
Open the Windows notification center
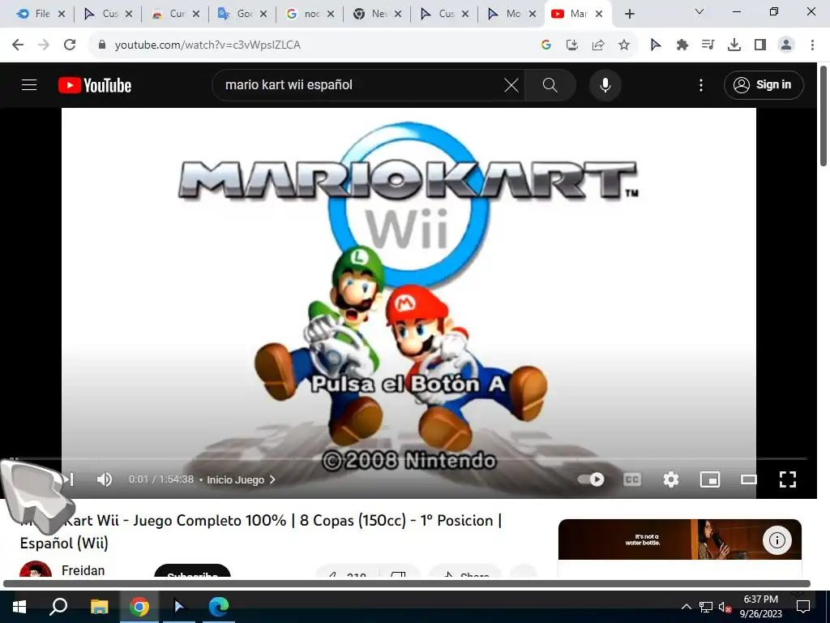803,607
